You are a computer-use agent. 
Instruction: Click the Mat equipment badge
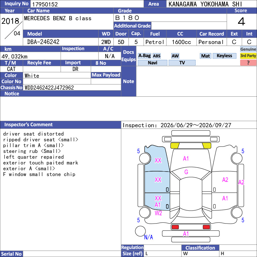click(205, 56)
